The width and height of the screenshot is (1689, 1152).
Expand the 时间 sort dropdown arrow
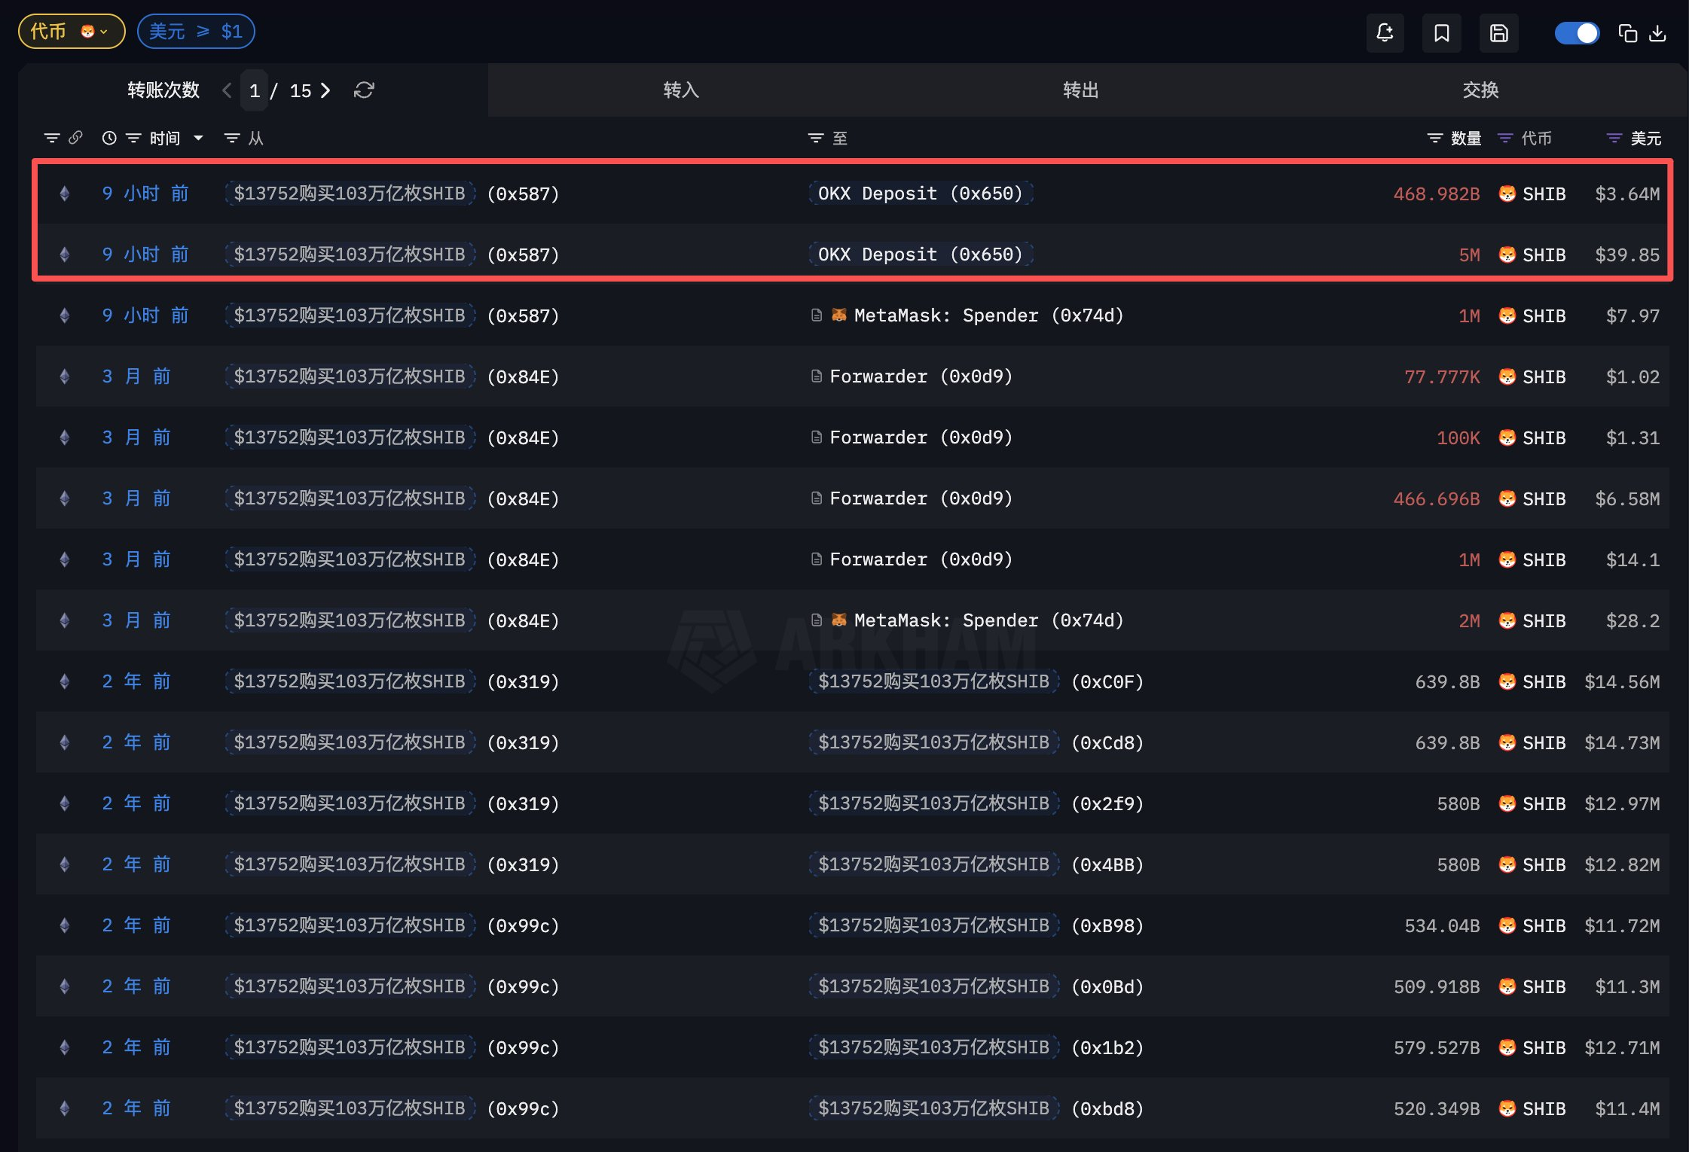tap(199, 138)
